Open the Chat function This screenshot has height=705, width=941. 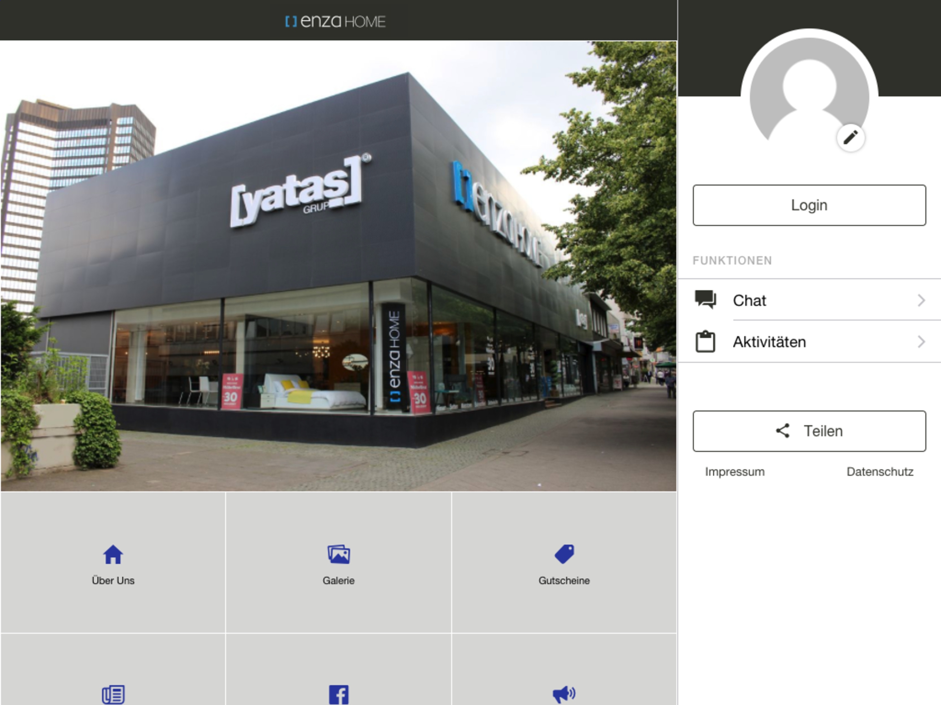pos(809,300)
